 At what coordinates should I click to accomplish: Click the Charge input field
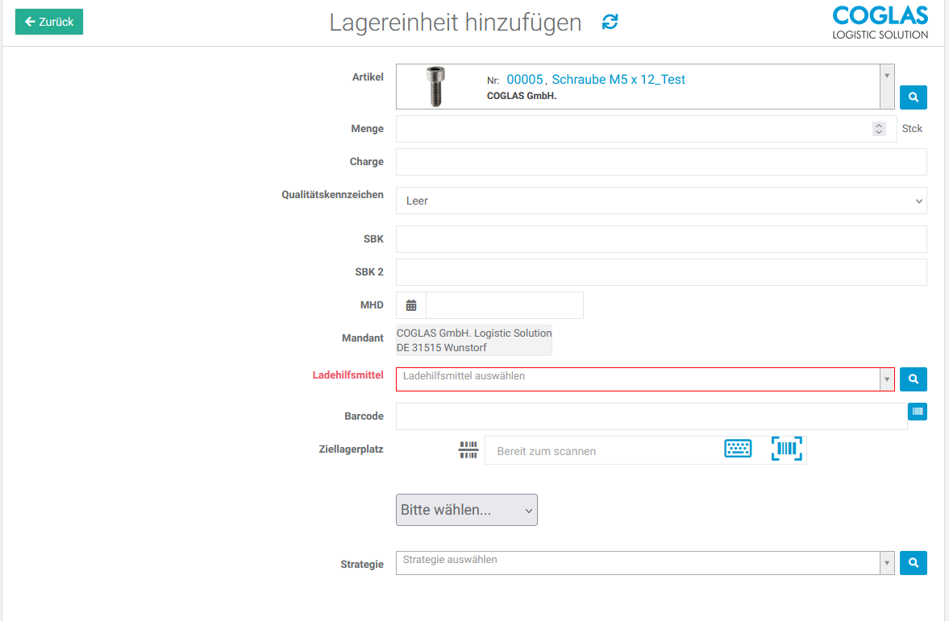point(660,162)
